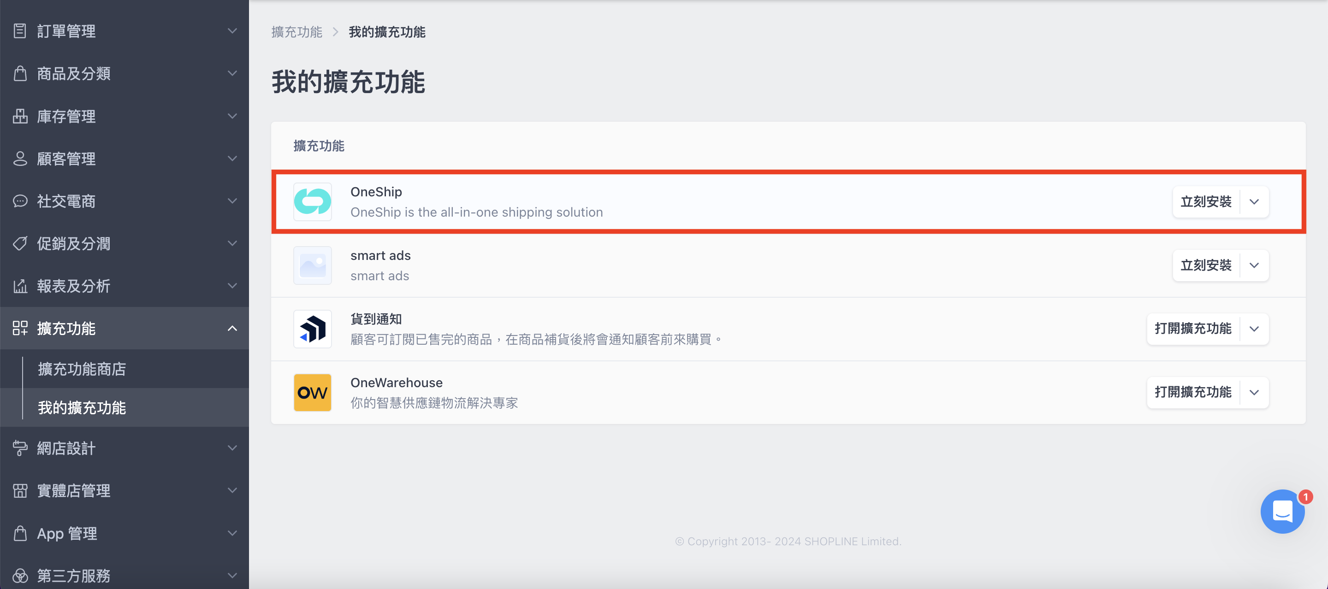The image size is (1328, 589).
Task: Click the order management document icon
Action: point(19,31)
